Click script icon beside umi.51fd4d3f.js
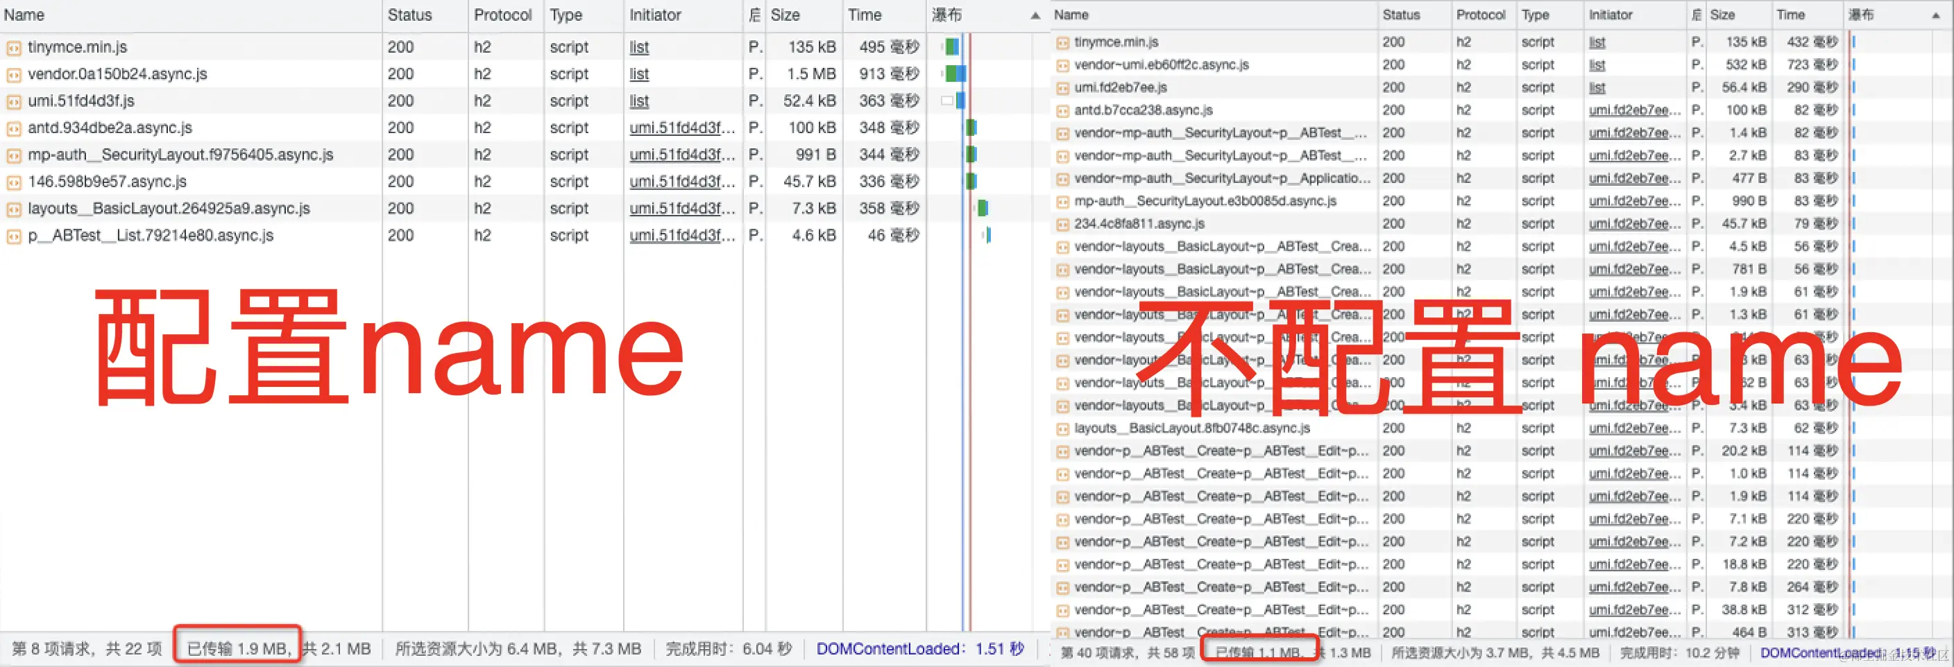1954x667 pixels. pos(14,101)
